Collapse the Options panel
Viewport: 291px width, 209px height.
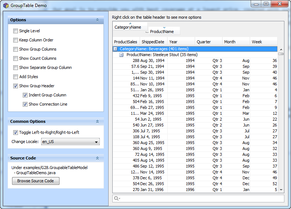tap(98, 20)
